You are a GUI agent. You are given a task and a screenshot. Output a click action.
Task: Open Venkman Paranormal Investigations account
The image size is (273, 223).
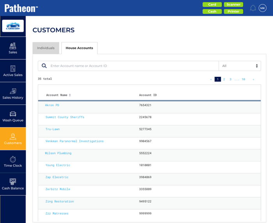[74, 141]
